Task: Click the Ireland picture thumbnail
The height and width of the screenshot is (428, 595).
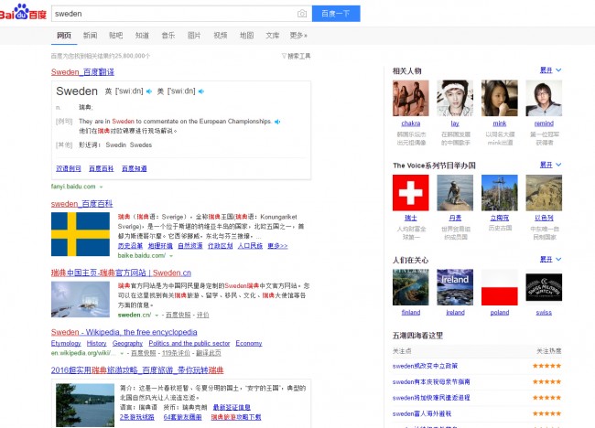Action: 455,287
